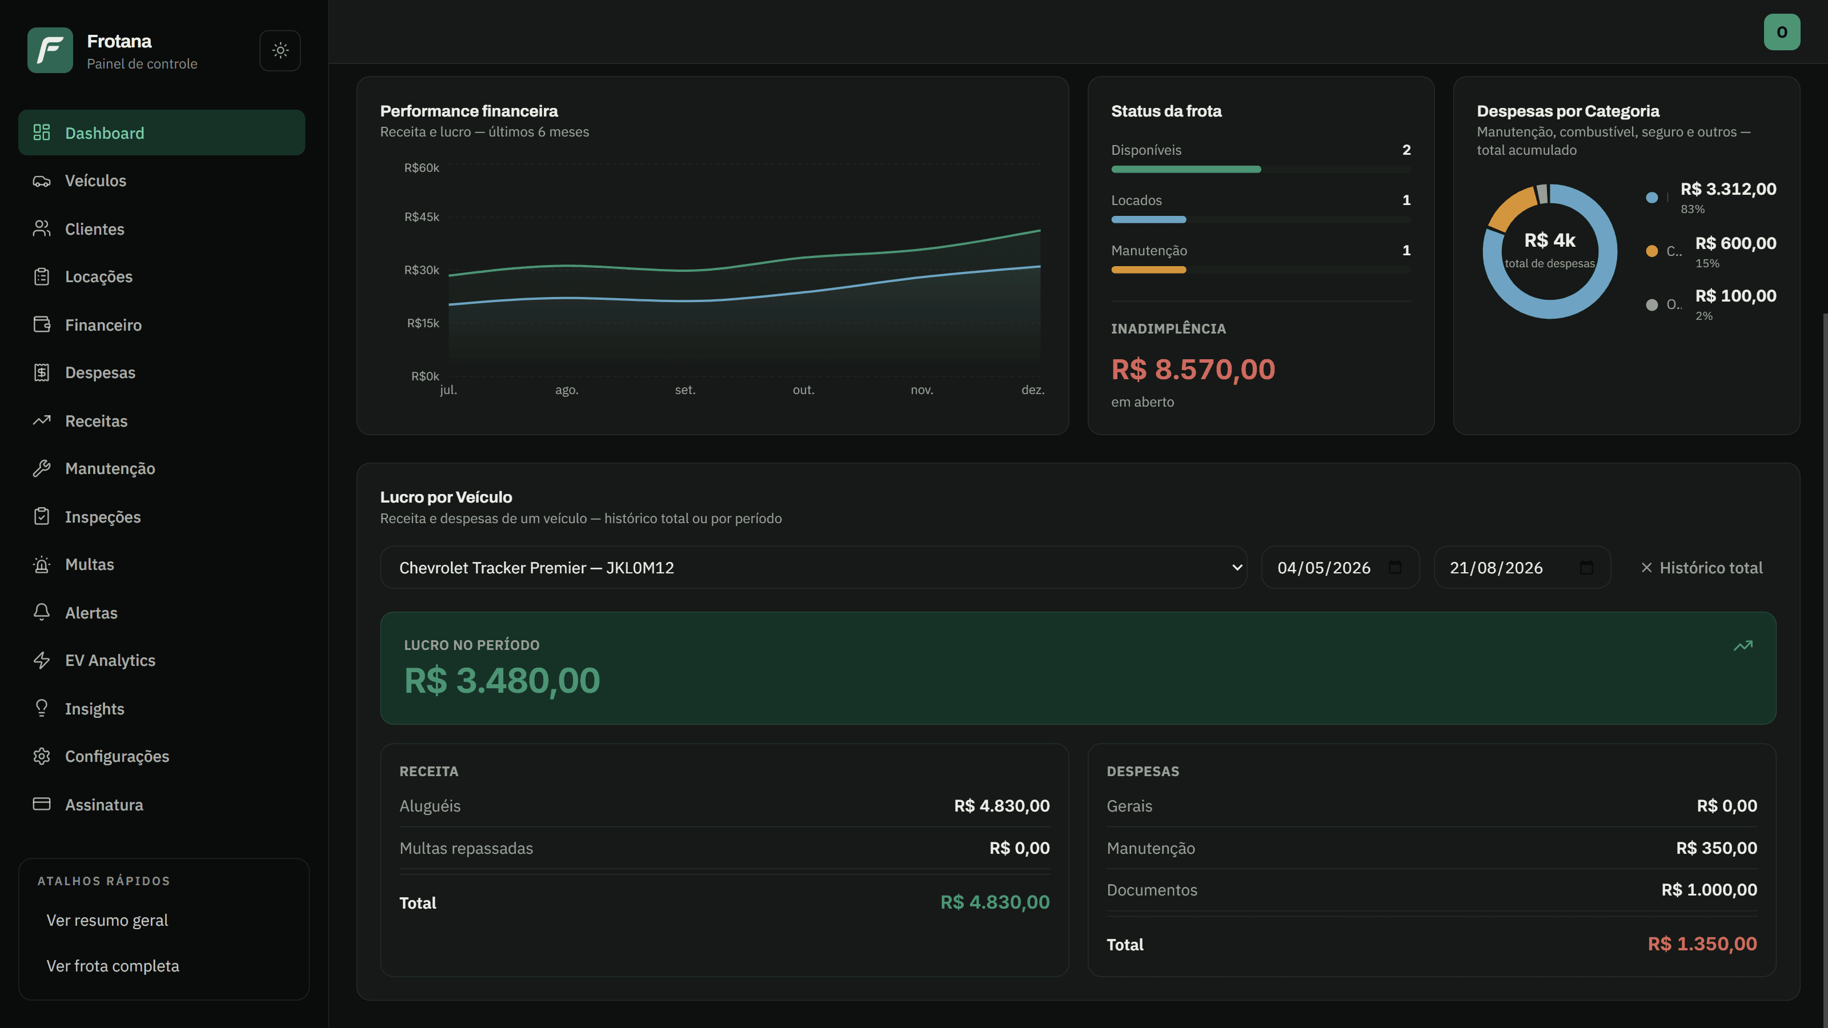Image resolution: width=1828 pixels, height=1028 pixels.
Task: Expand the Chevrolet Tracker Premier vehicle dropdown
Action: [813, 568]
